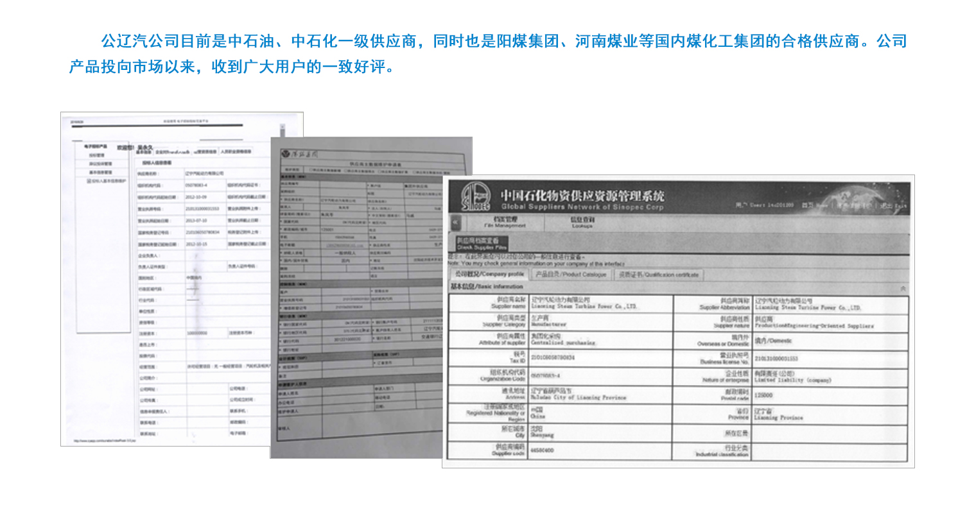Click the Production&Engineering-Oriented Suppliers value
The height and width of the screenshot is (512, 976).
tap(814, 326)
